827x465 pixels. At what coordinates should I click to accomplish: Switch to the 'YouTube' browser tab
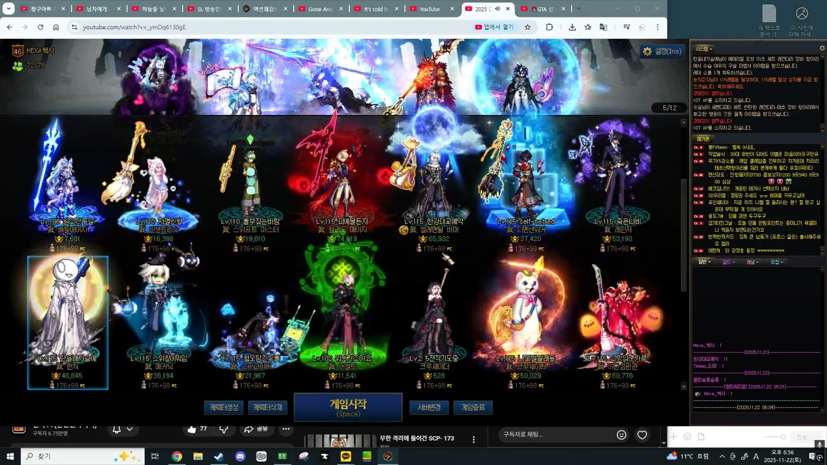pos(431,9)
